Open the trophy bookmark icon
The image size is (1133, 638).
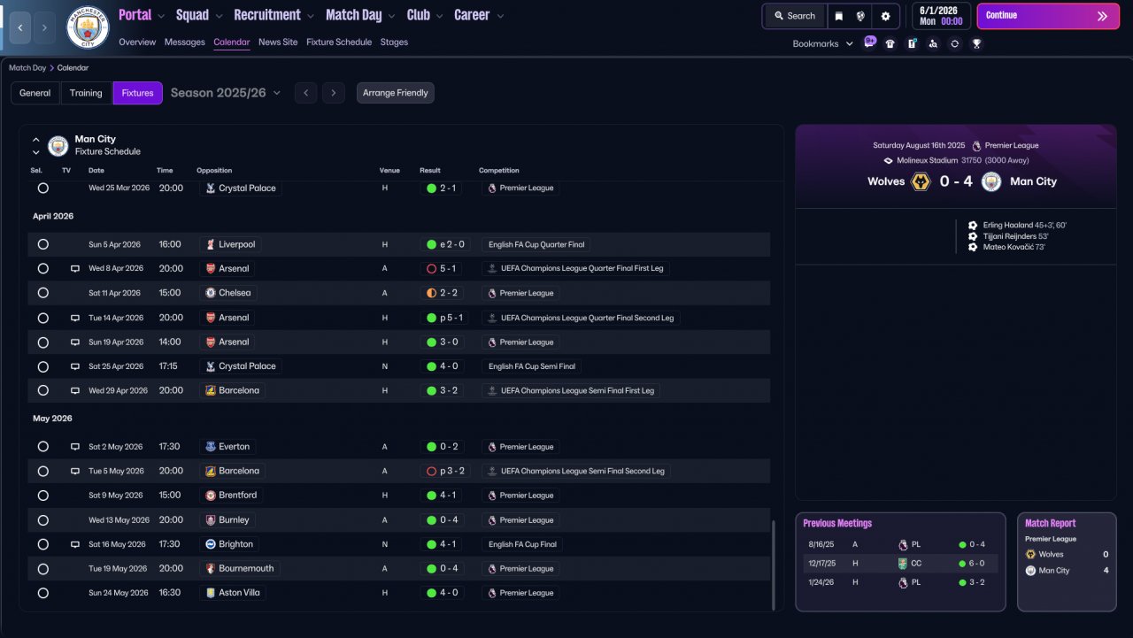(x=976, y=43)
